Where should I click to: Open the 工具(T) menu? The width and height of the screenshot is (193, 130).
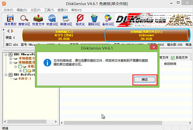tap(49, 10)
